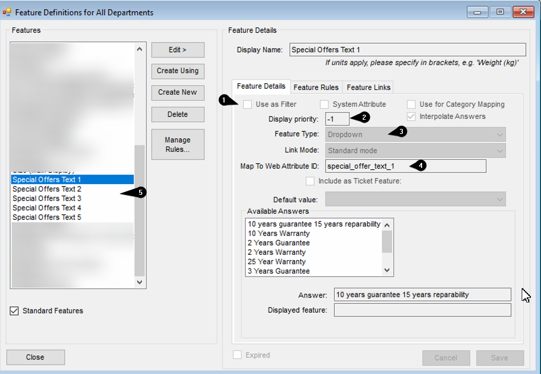Click the Manage Rules button
Viewport: 541px width, 374px height.
pos(178,145)
